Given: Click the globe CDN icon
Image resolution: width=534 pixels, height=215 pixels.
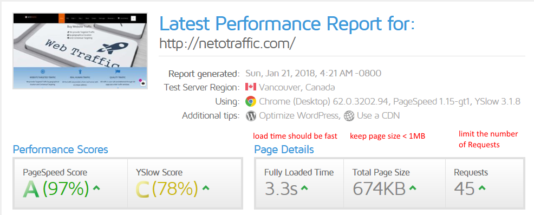Looking at the screenshot, I should click(349, 116).
